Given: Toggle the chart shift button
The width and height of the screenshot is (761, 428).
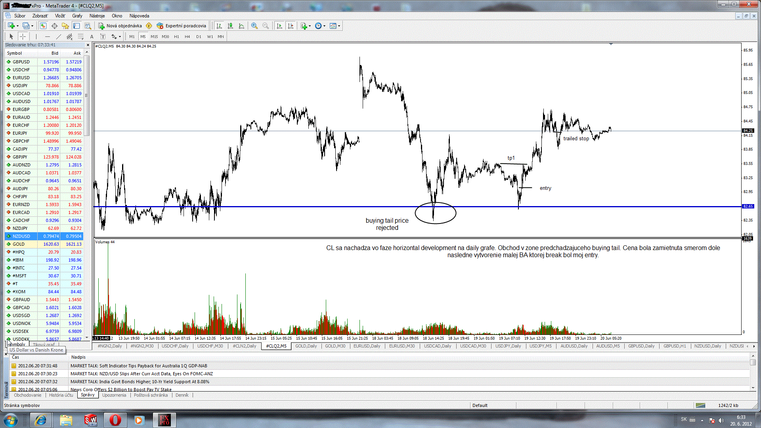Looking at the screenshot, I should (x=291, y=26).
